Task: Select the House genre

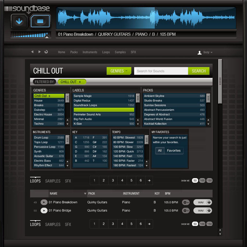Action: tap(49, 100)
